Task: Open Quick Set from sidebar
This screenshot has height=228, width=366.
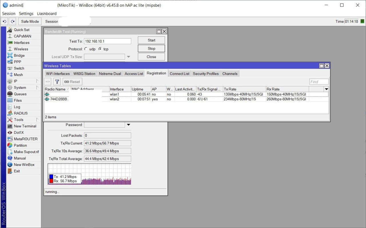Action: tap(22, 30)
